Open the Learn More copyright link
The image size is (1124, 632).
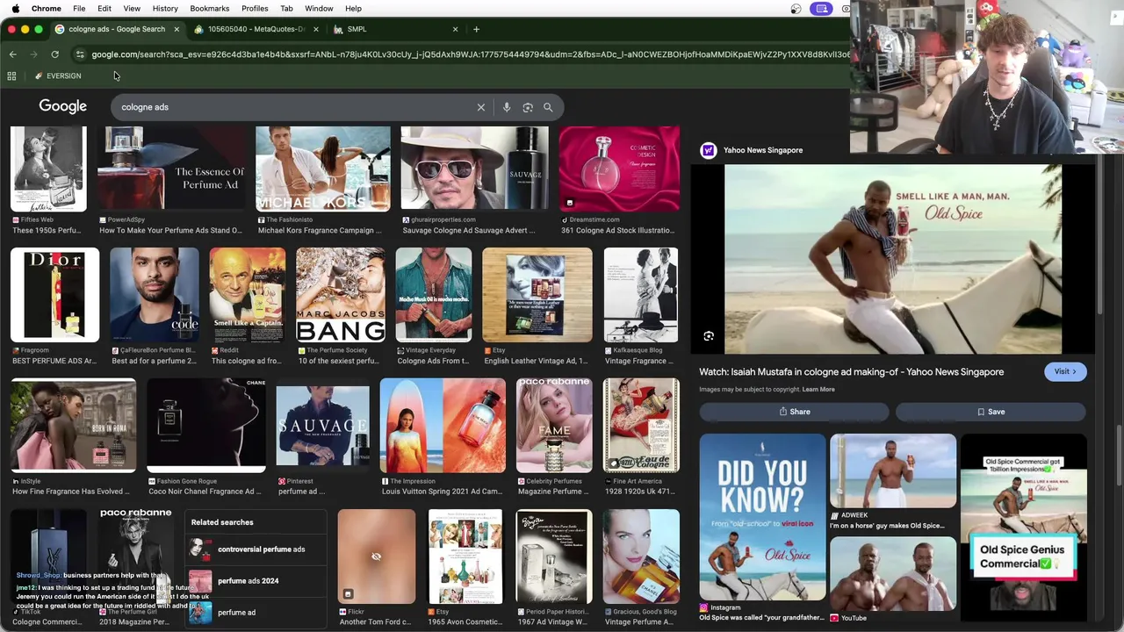coord(818,390)
